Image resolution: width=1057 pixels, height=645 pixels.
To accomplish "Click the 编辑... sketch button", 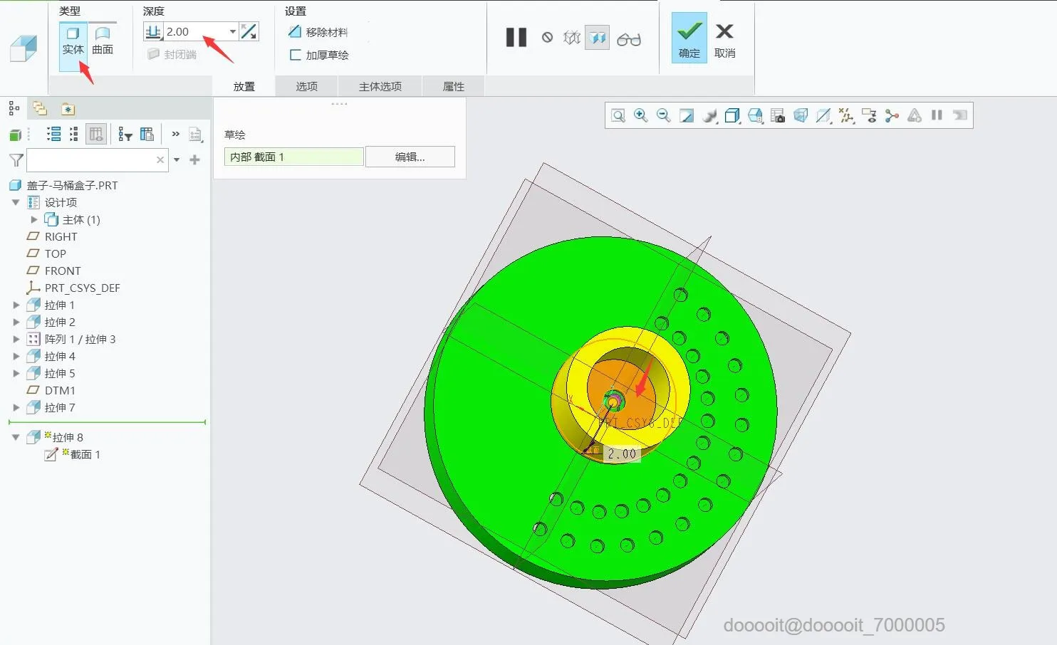I will tap(410, 157).
